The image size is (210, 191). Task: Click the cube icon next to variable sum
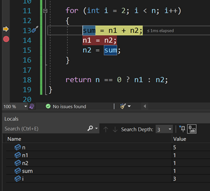18,171
